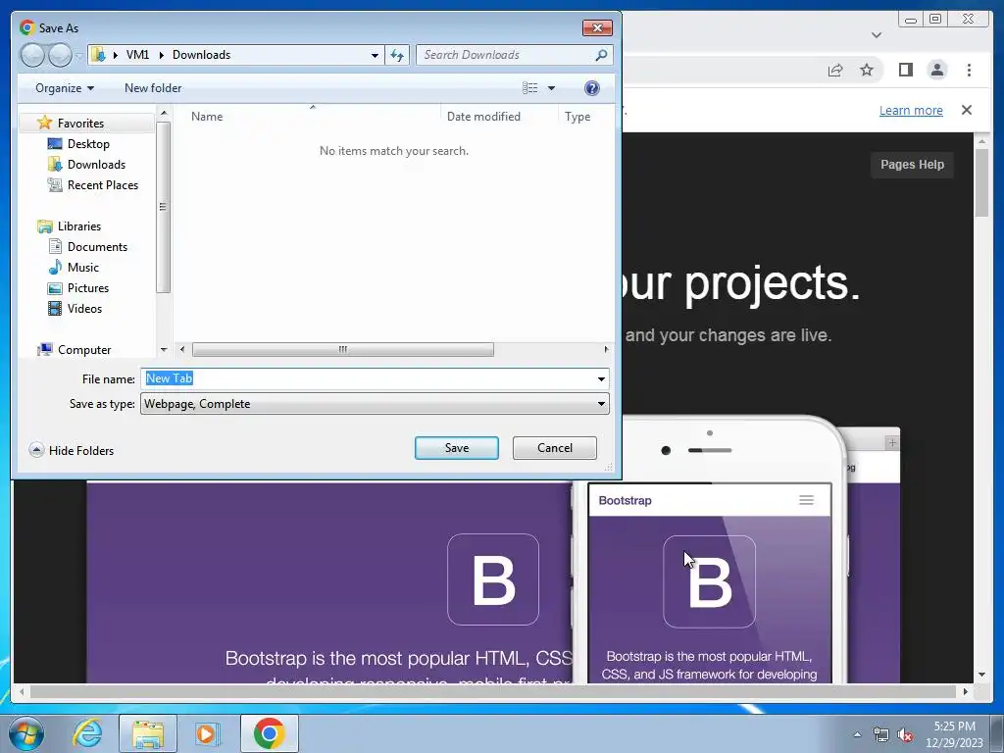
Task: Create a New folder
Action: pos(152,88)
